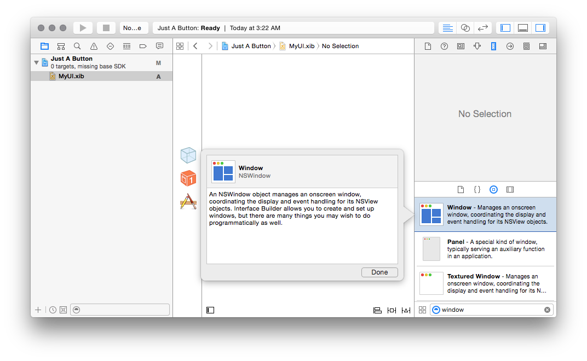The image size is (587, 361).
Task: Open the Test navigator
Action: tap(110, 46)
